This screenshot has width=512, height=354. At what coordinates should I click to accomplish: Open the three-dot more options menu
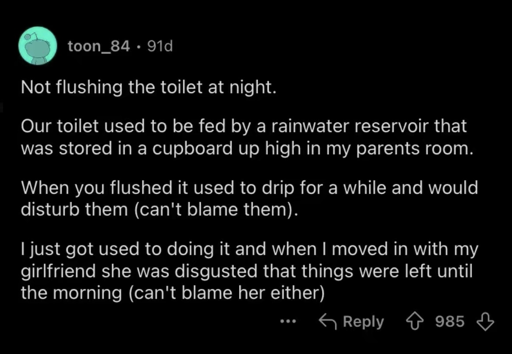click(288, 322)
